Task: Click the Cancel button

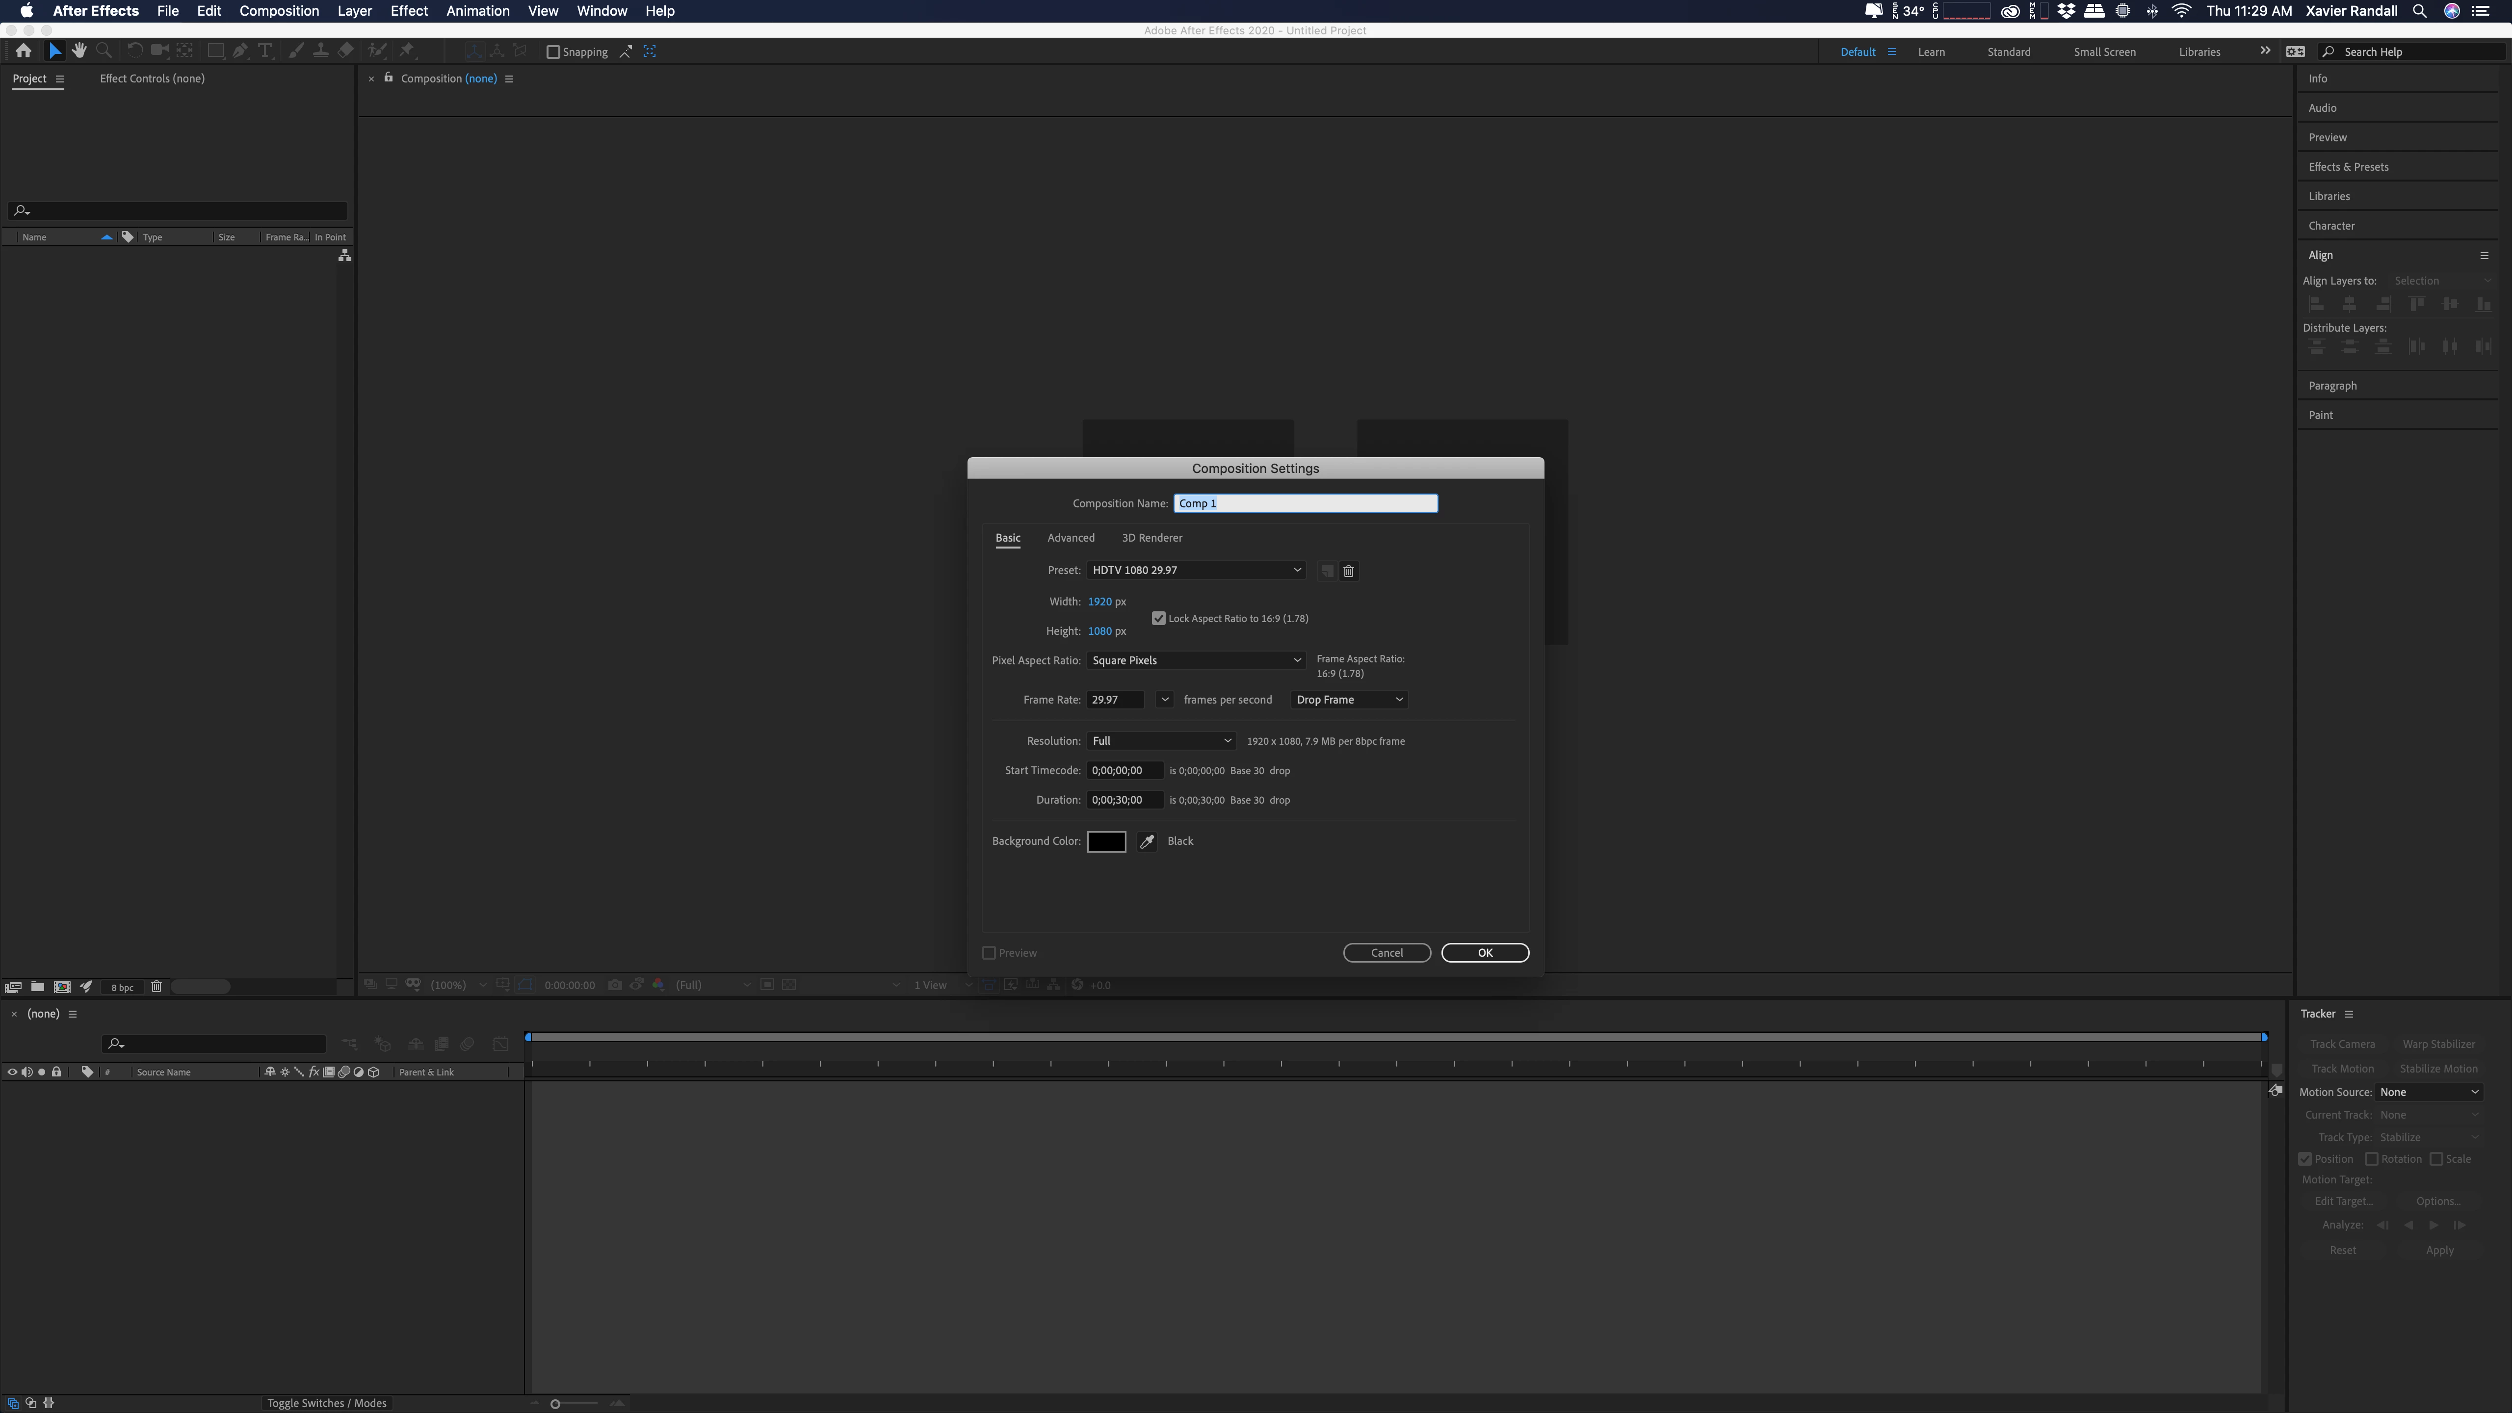Action: point(1386,953)
